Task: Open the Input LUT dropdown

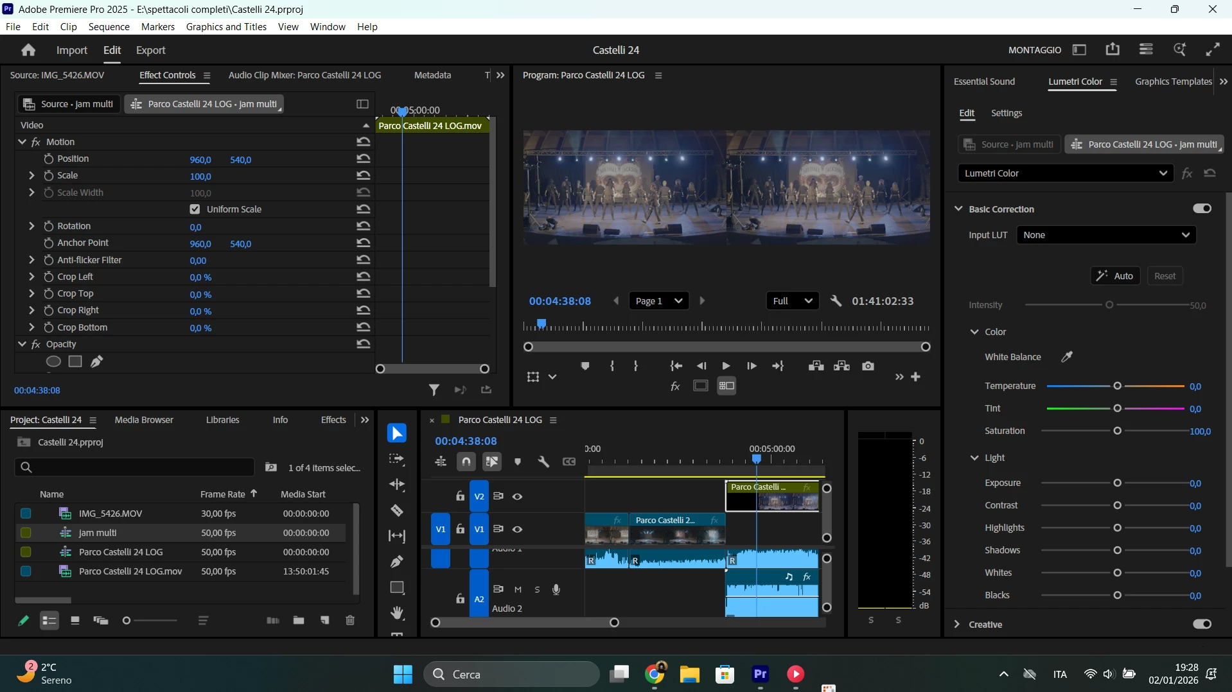Action: (x=1107, y=235)
